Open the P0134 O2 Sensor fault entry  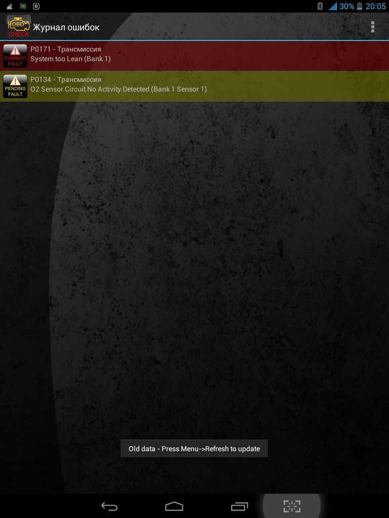pos(194,86)
